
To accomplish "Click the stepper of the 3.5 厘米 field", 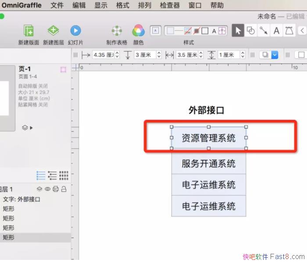I will point(201,55).
